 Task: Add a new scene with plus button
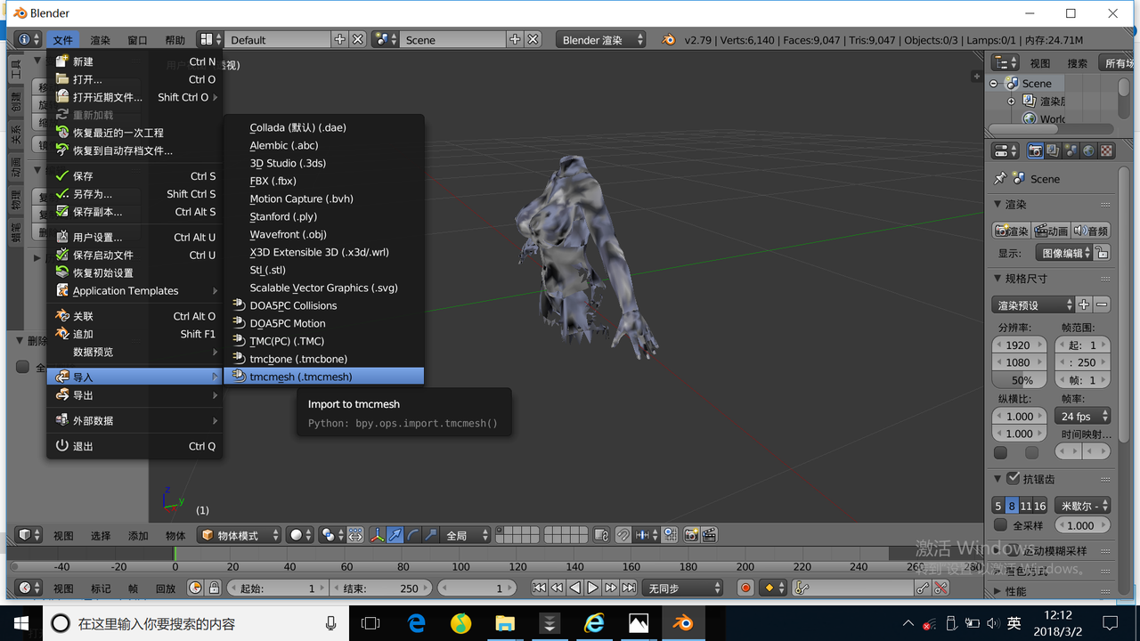(515, 40)
